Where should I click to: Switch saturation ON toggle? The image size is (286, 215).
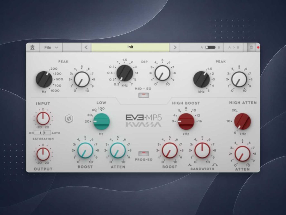(38, 133)
